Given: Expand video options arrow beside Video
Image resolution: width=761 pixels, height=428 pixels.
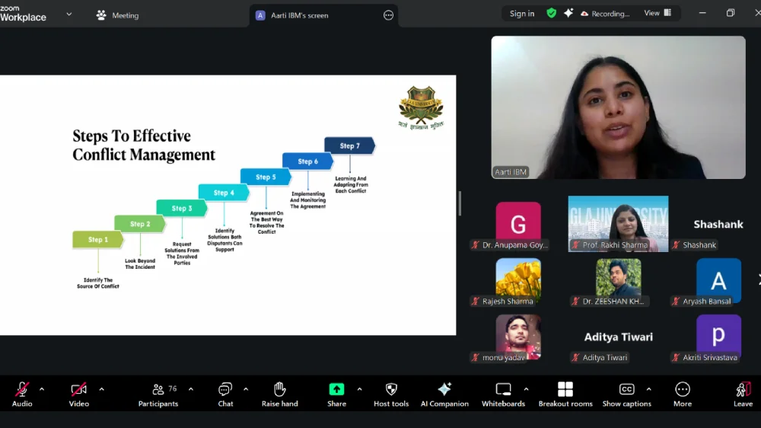Looking at the screenshot, I should pos(101,389).
